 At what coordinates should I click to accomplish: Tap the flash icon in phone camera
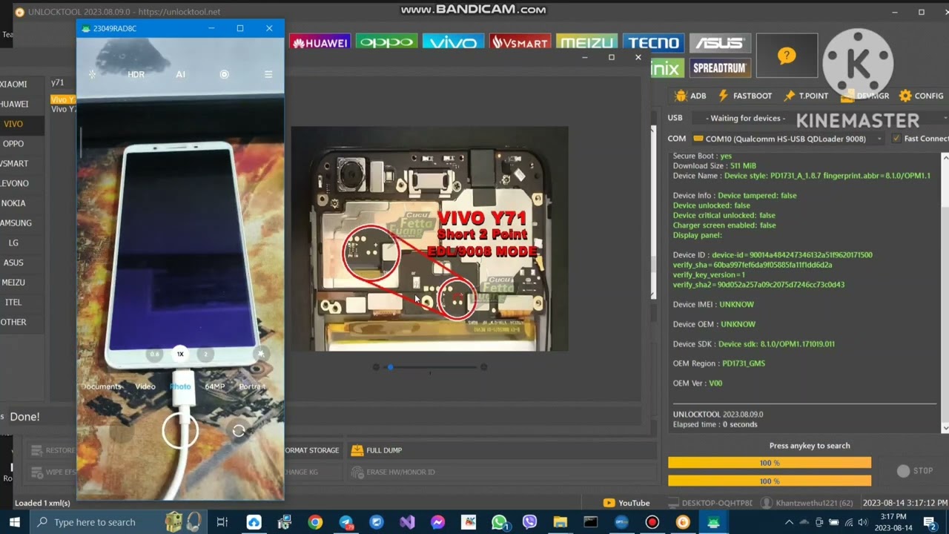92,74
